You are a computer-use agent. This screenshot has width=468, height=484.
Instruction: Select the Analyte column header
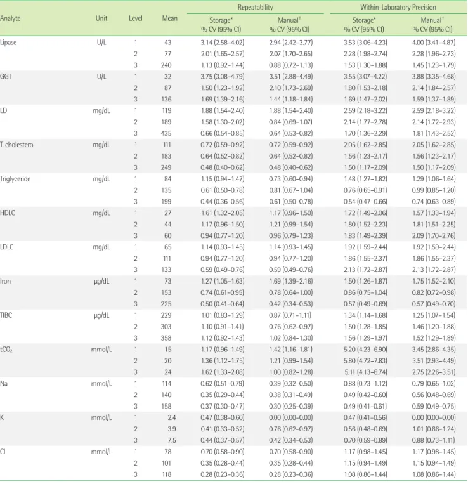(10, 18)
